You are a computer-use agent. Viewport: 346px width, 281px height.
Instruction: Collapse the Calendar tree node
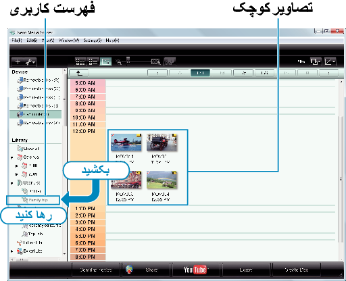point(12,157)
